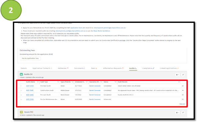Switch to Application Contacts tab
Image resolution: width=198 pixels, height=125 pixels.
click(42, 68)
